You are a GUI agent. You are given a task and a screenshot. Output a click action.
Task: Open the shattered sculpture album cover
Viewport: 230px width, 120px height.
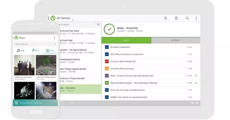[24, 91]
